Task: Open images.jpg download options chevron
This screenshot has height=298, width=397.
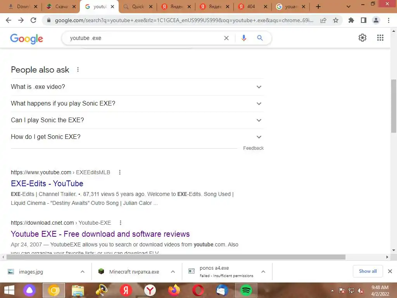Action: 83,272
